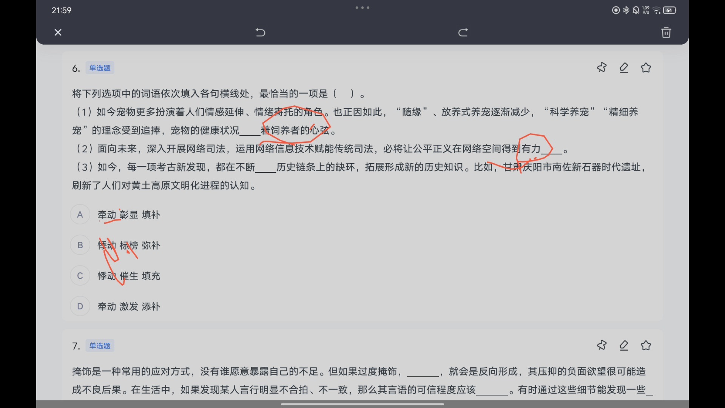Favorite question 7 with star icon
Image resolution: width=725 pixels, height=408 pixels.
click(x=646, y=345)
